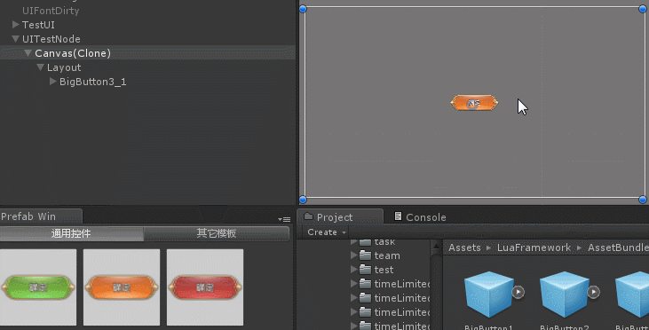Click the top-left blue canvas handle

coord(303,9)
